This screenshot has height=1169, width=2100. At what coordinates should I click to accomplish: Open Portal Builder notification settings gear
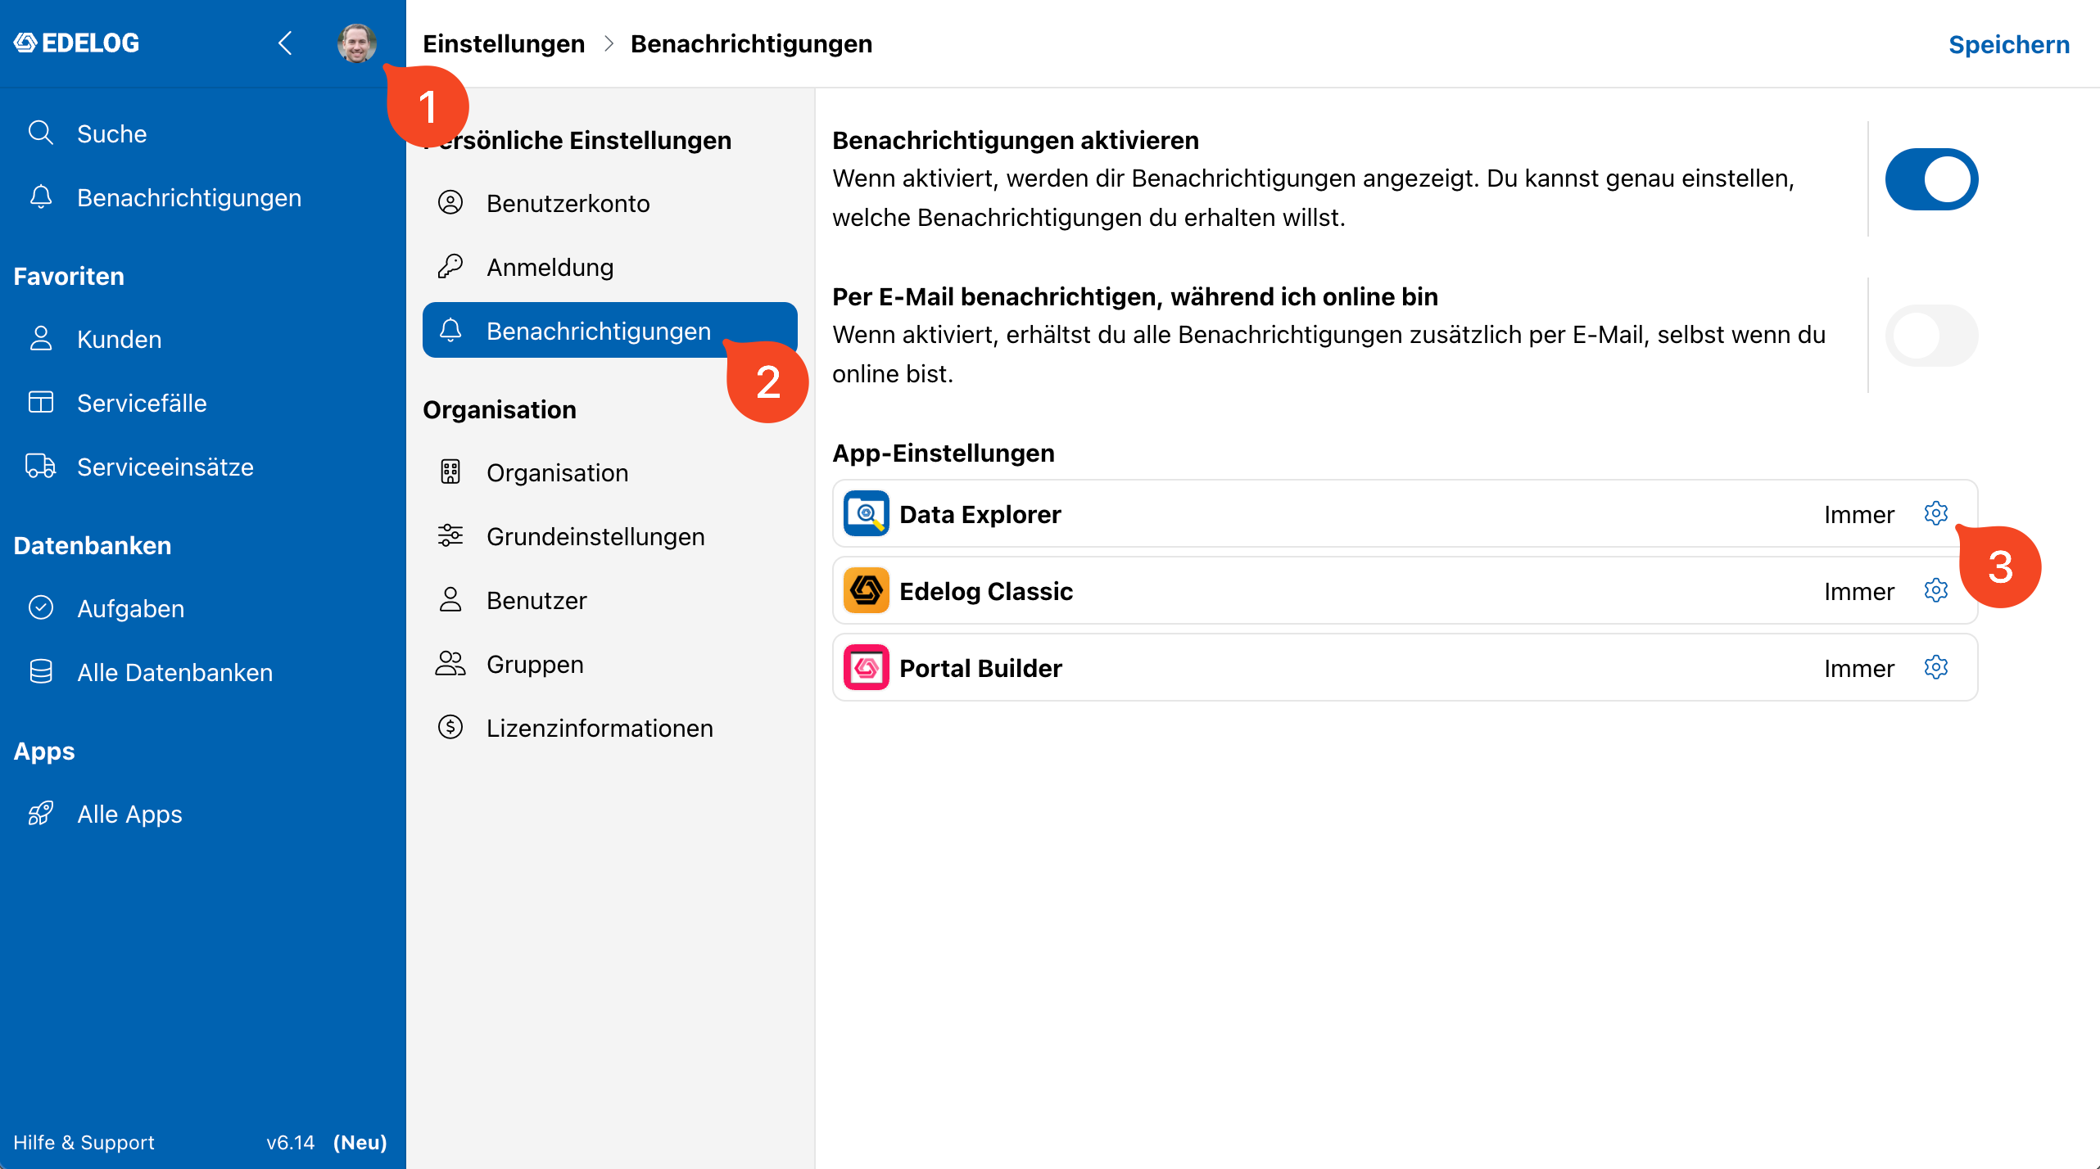click(x=1936, y=668)
